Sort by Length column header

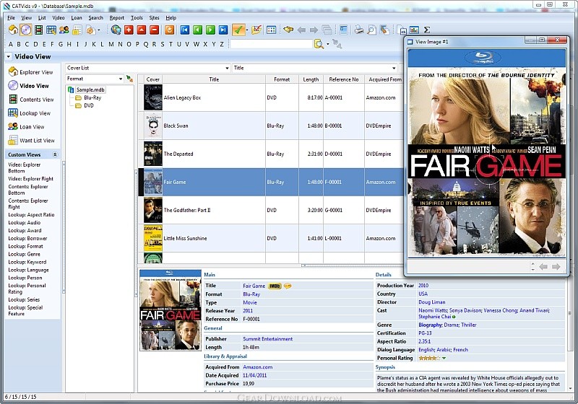pyautogui.click(x=311, y=79)
